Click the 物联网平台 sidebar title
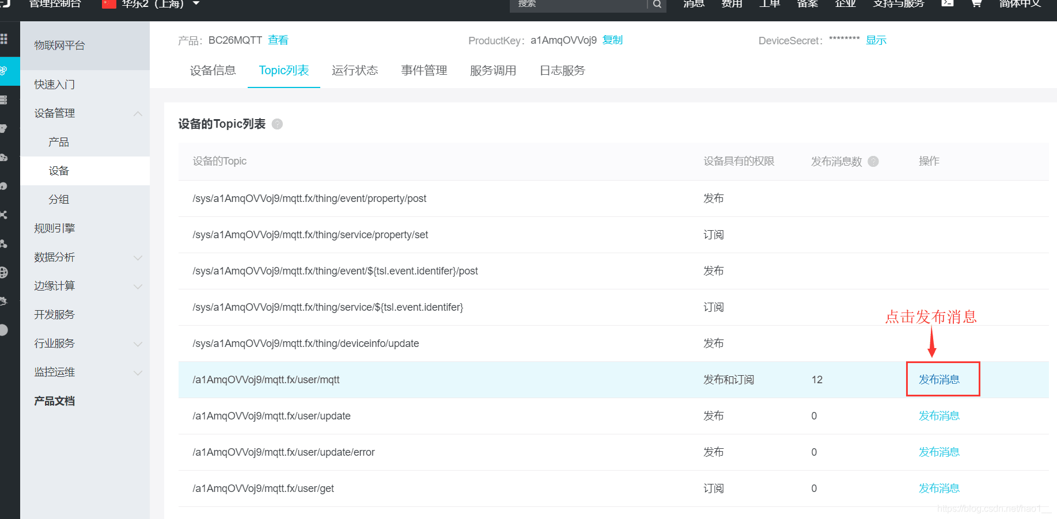 click(x=59, y=45)
